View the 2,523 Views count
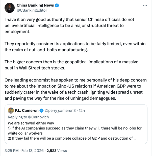 (x=57, y=151)
